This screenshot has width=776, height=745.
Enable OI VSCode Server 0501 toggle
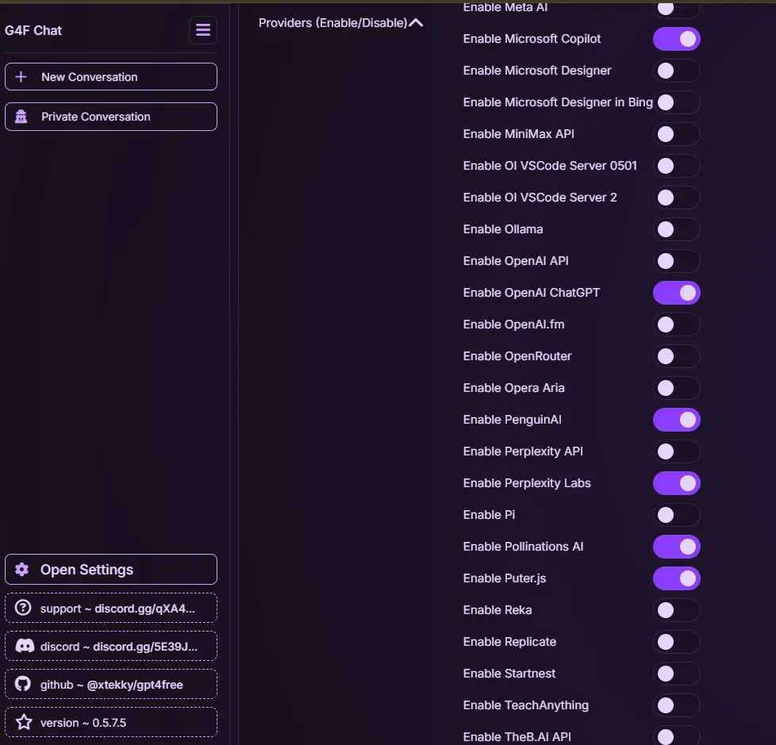coord(677,166)
